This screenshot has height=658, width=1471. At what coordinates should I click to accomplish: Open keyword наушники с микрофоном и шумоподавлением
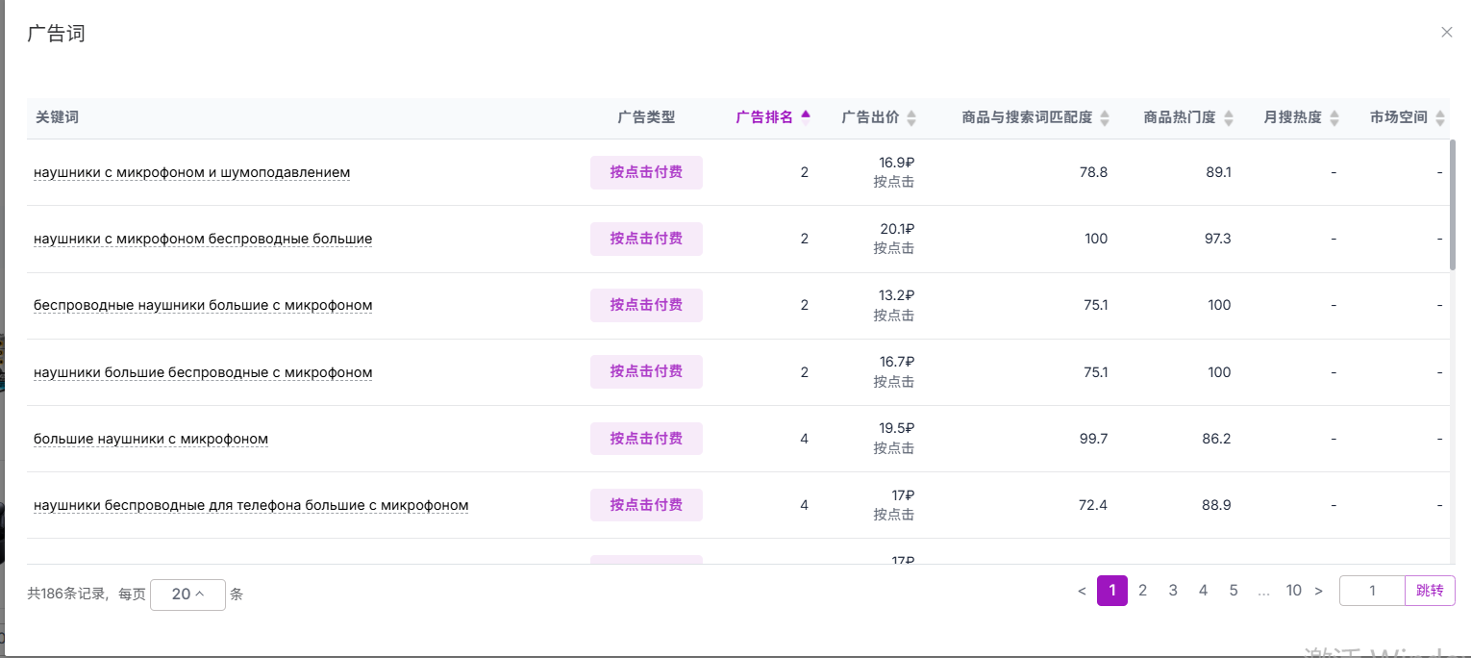(x=191, y=172)
